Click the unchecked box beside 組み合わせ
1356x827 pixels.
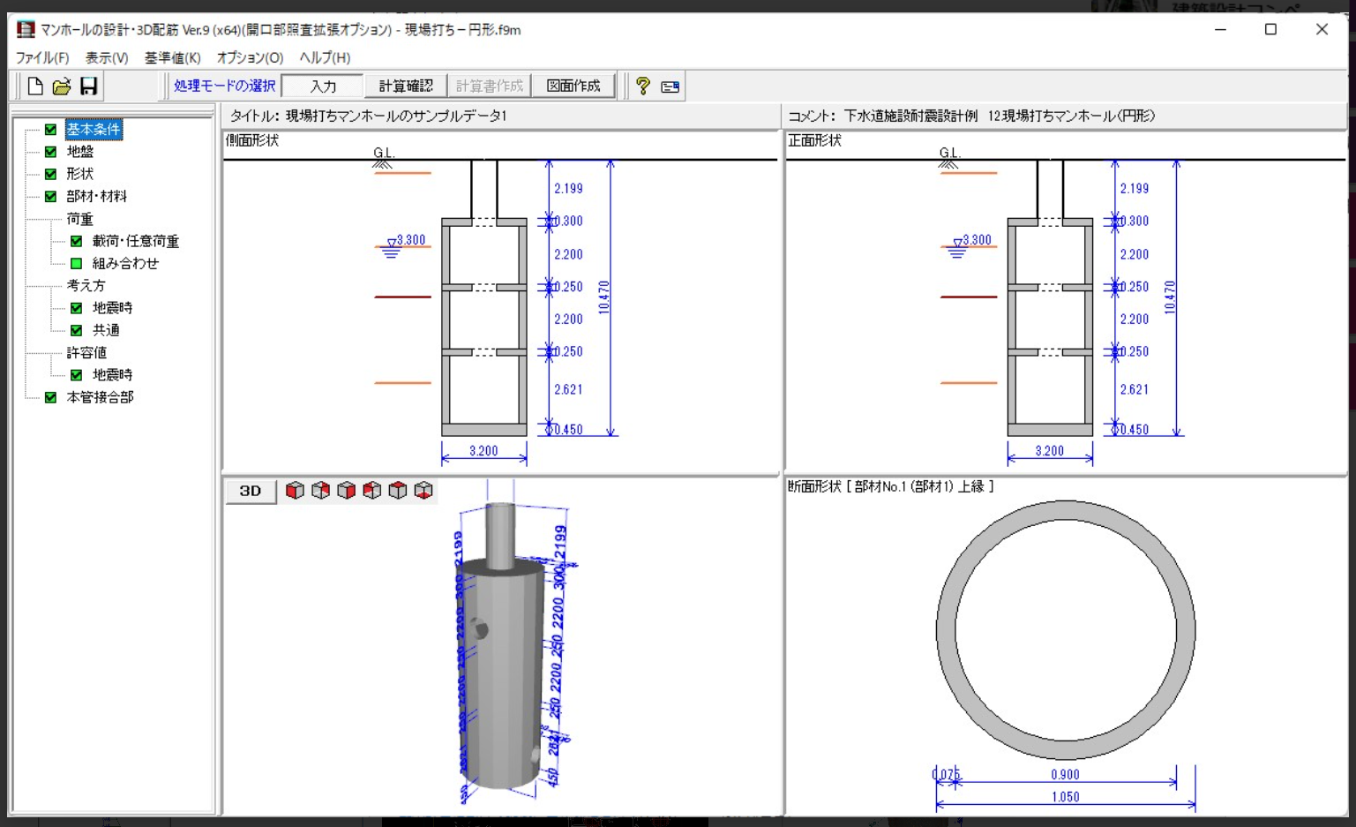pos(76,263)
